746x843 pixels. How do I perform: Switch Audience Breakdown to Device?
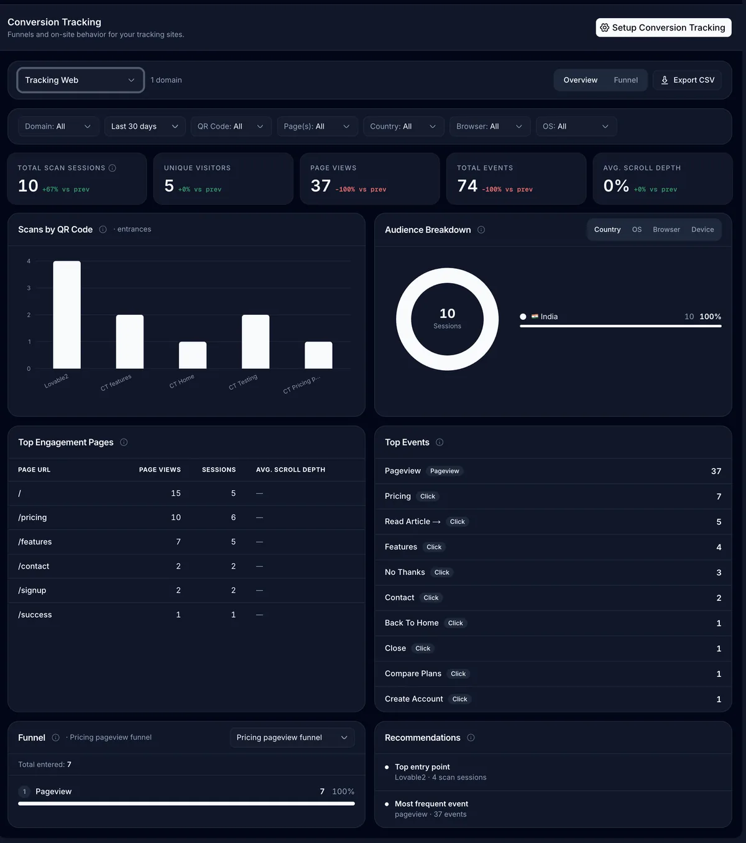(x=702, y=230)
